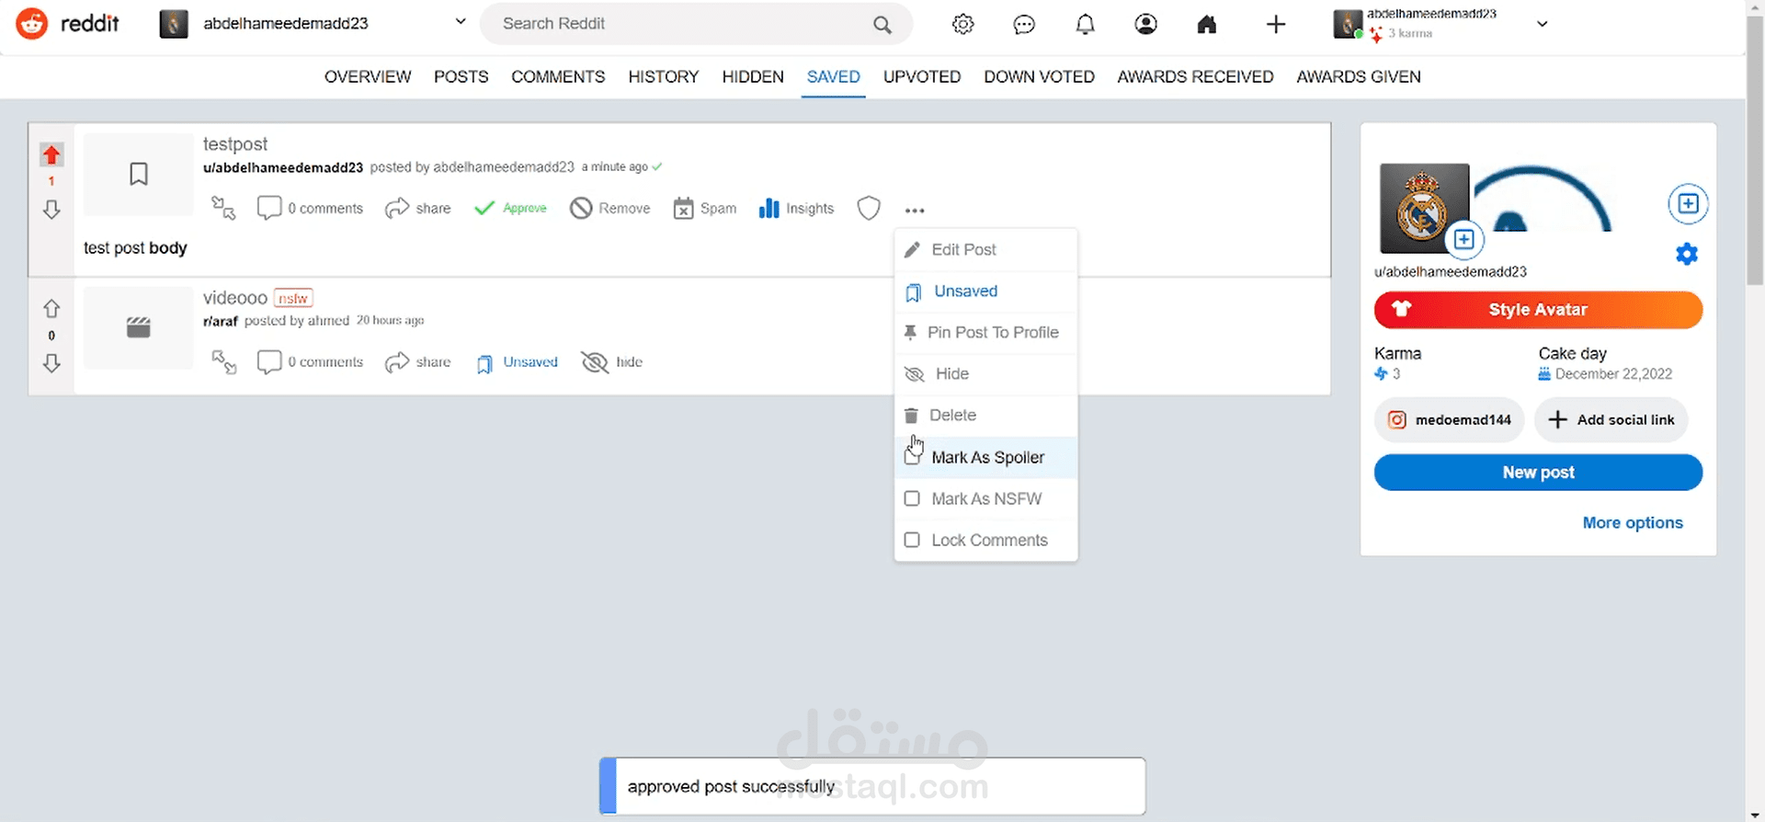Switch to the COMMENTS tab
The image size is (1765, 822).
tap(558, 76)
